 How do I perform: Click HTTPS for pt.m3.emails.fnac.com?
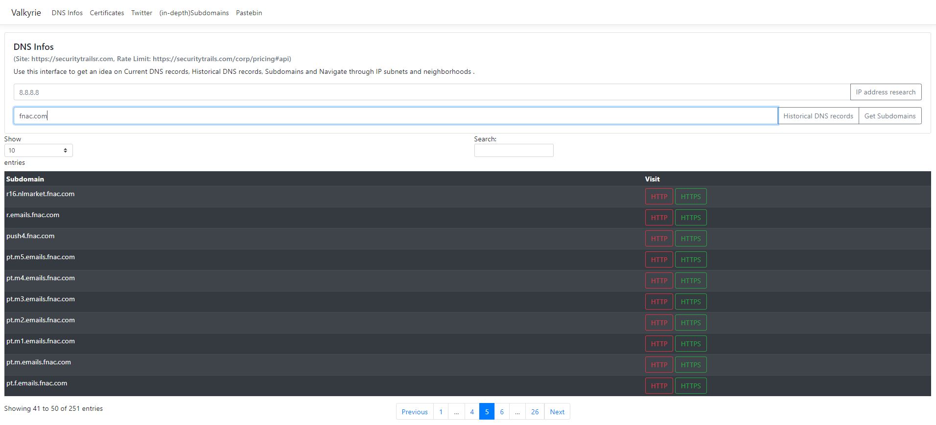(691, 302)
